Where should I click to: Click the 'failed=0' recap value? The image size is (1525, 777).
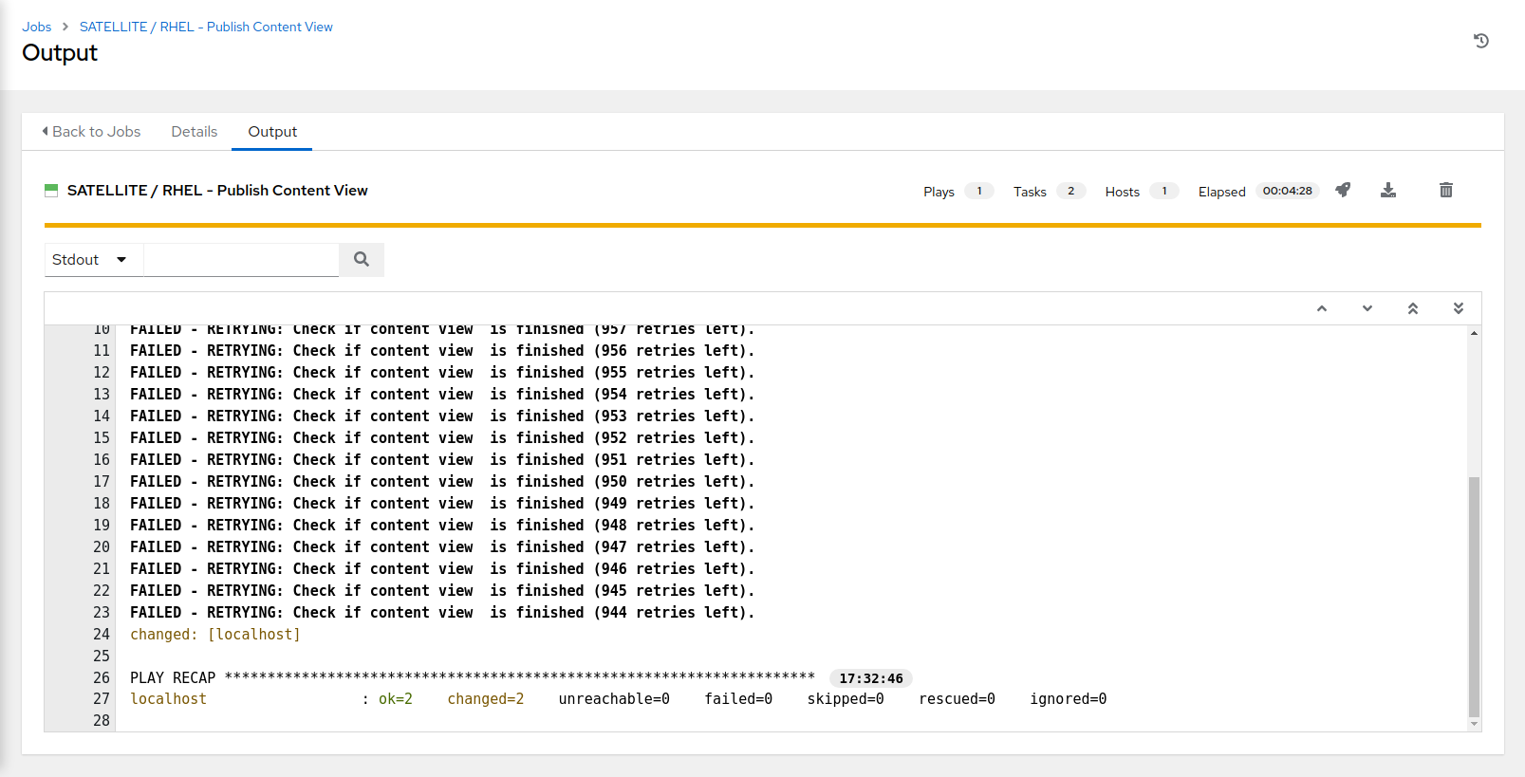coord(738,699)
